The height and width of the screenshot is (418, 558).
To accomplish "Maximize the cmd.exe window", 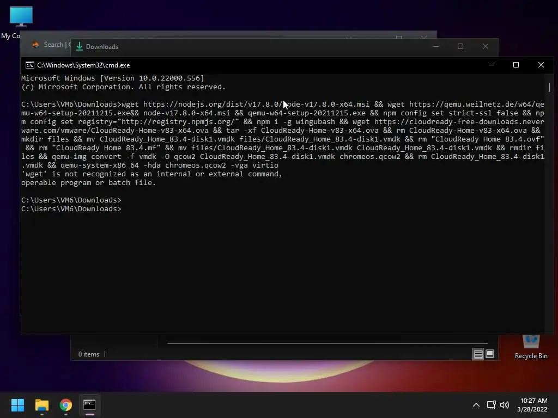I will click(516, 65).
